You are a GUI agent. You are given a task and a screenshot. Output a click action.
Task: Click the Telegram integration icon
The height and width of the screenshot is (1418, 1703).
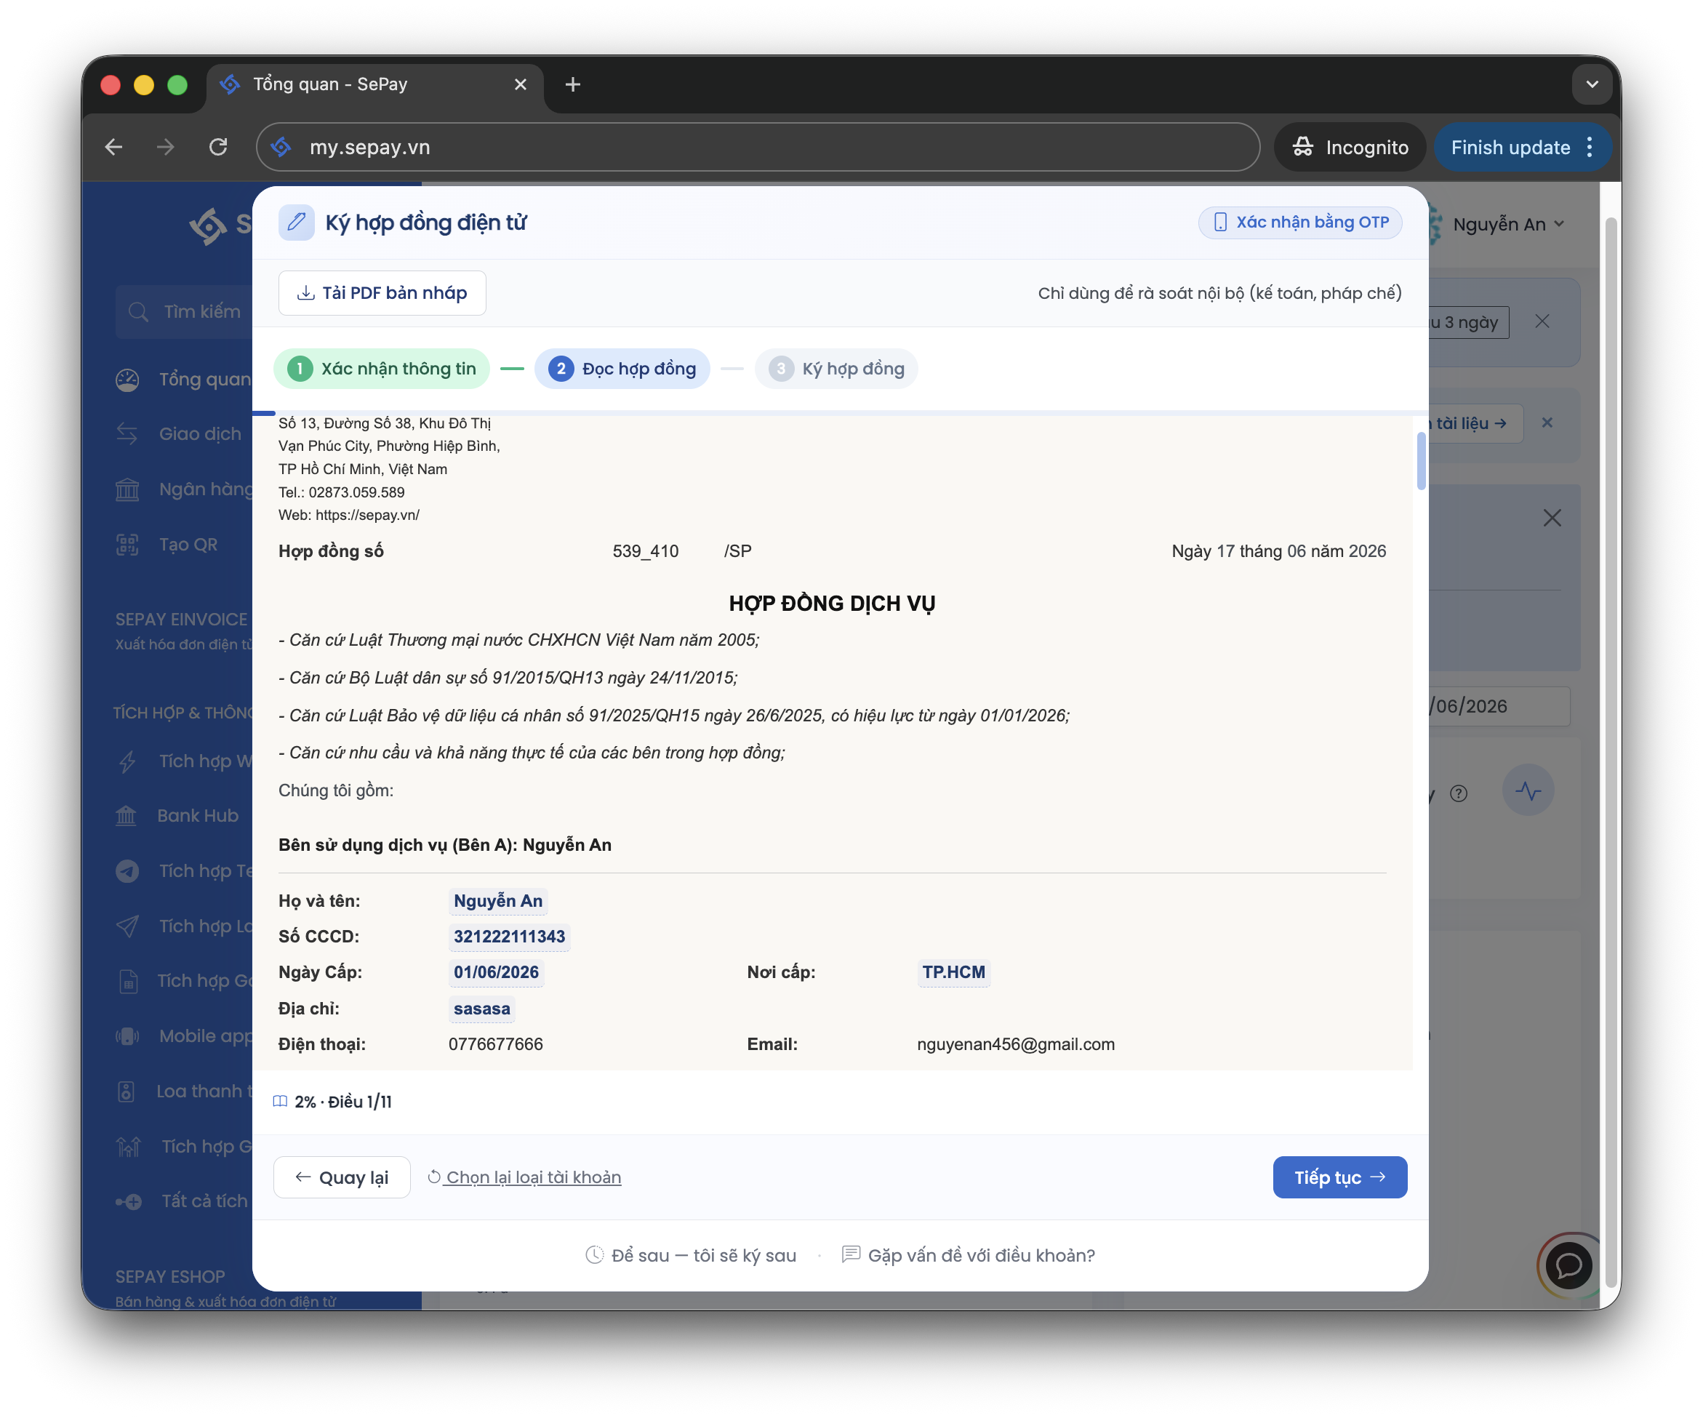pyautogui.click(x=127, y=870)
